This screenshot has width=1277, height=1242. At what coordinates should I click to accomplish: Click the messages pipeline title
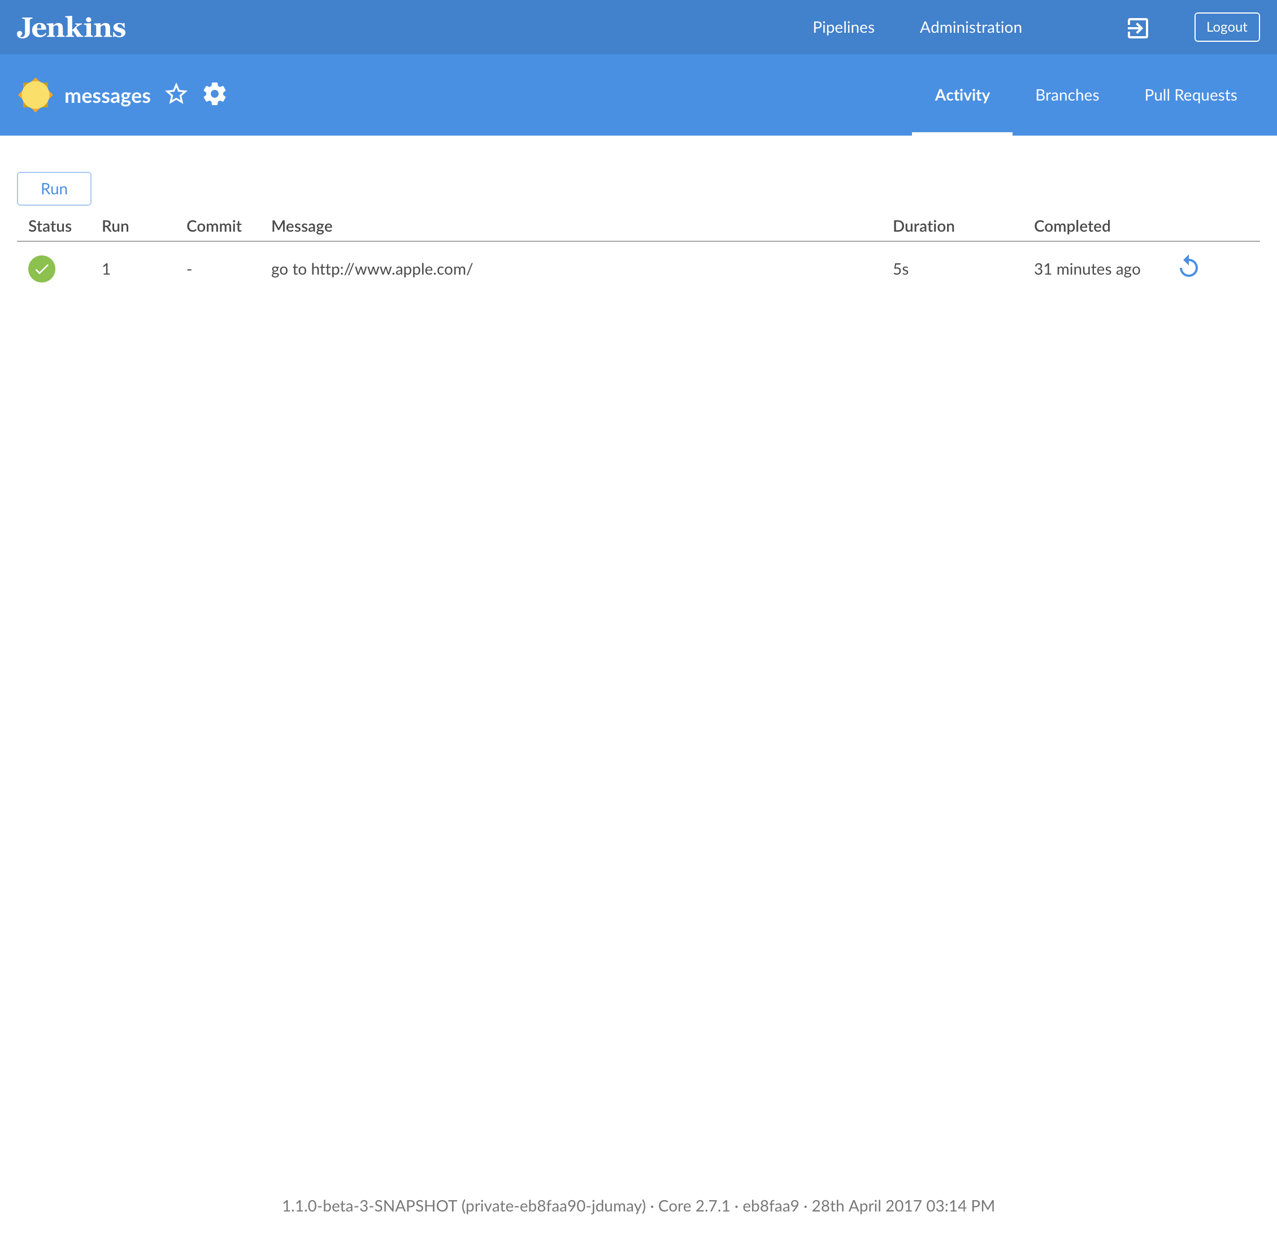click(107, 96)
